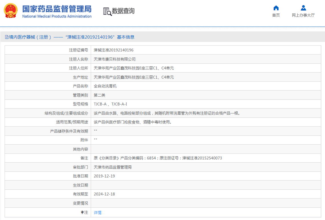Click the 注册人名称 row label
This screenshot has height=220, width=325.
click(x=78, y=59)
